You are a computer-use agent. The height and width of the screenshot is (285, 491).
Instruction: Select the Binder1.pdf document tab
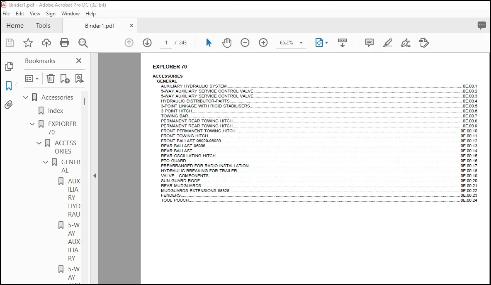pos(100,26)
